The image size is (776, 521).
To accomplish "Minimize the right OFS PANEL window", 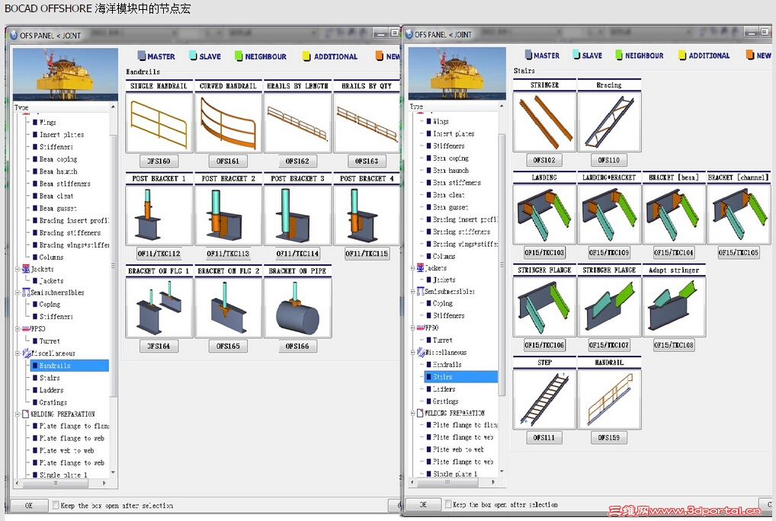I will click(752, 33).
